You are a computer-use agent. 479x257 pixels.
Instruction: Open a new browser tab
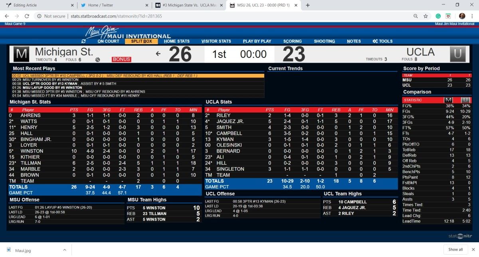[308, 5]
